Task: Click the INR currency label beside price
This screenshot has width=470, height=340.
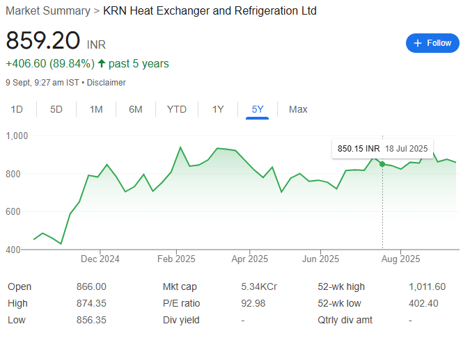Action: (x=96, y=45)
